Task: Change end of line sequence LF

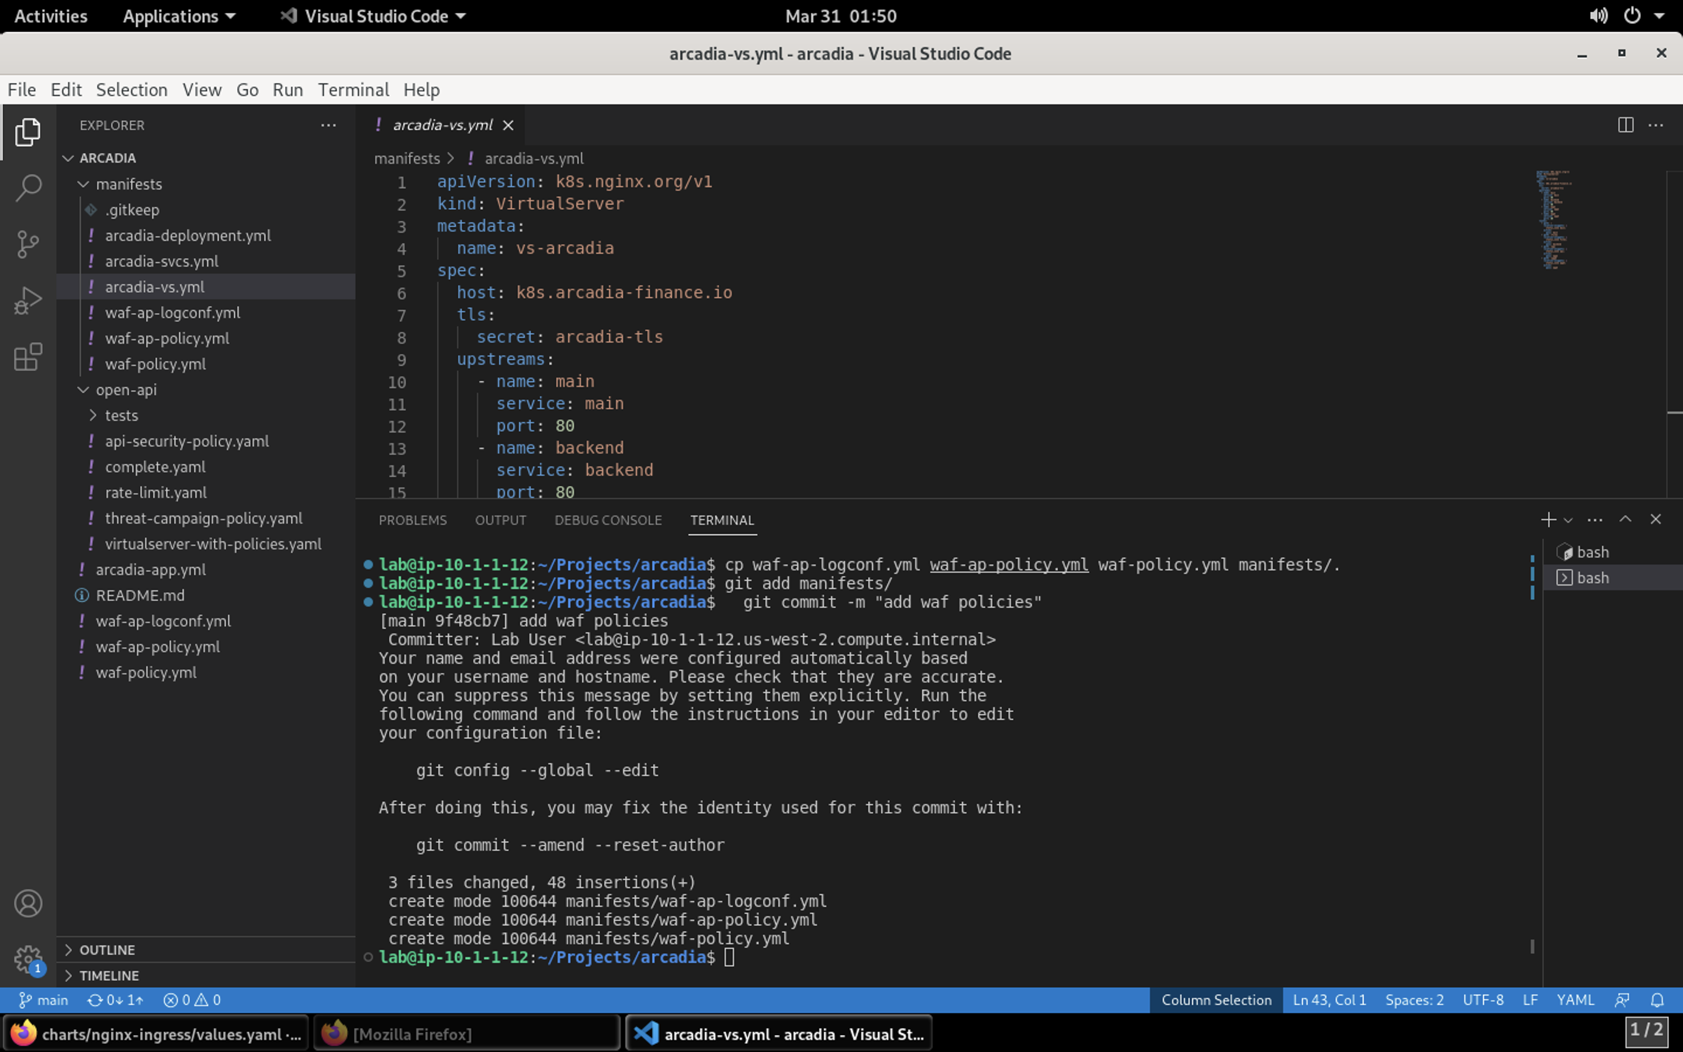Action: [x=1530, y=1000]
